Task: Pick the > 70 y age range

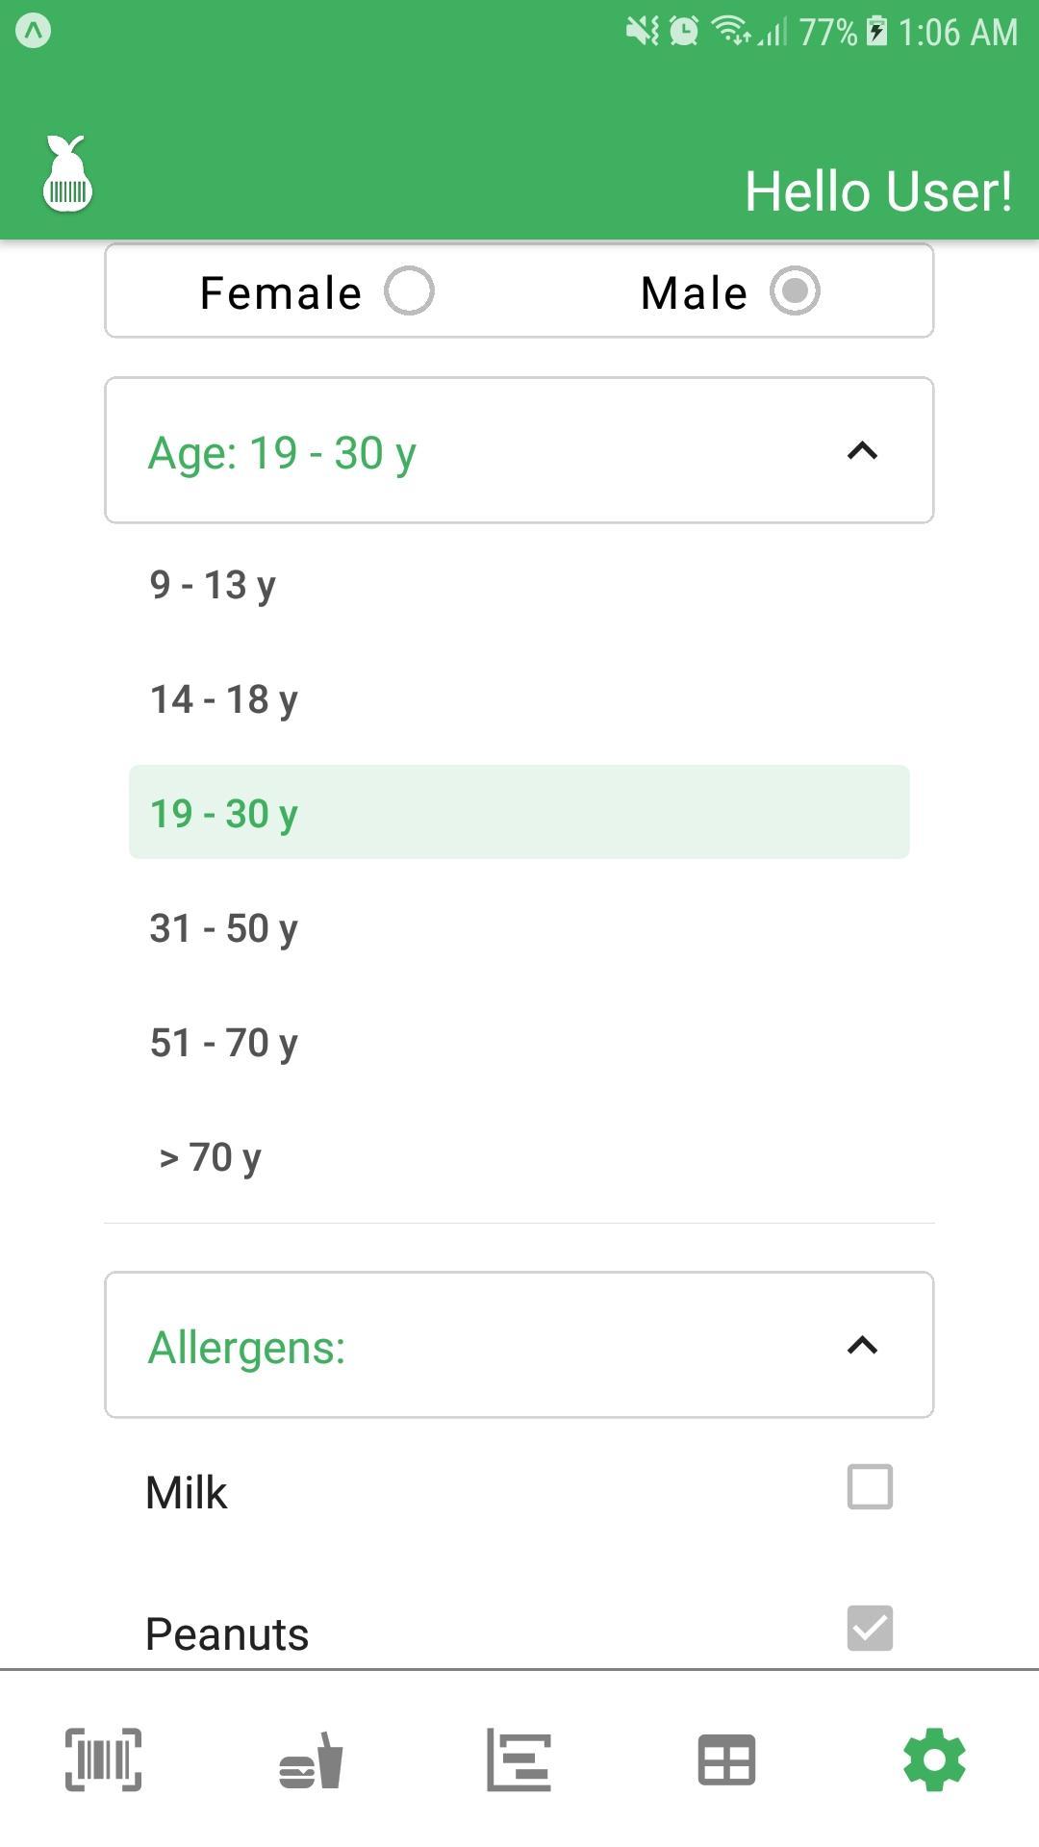Action: [x=519, y=1157]
